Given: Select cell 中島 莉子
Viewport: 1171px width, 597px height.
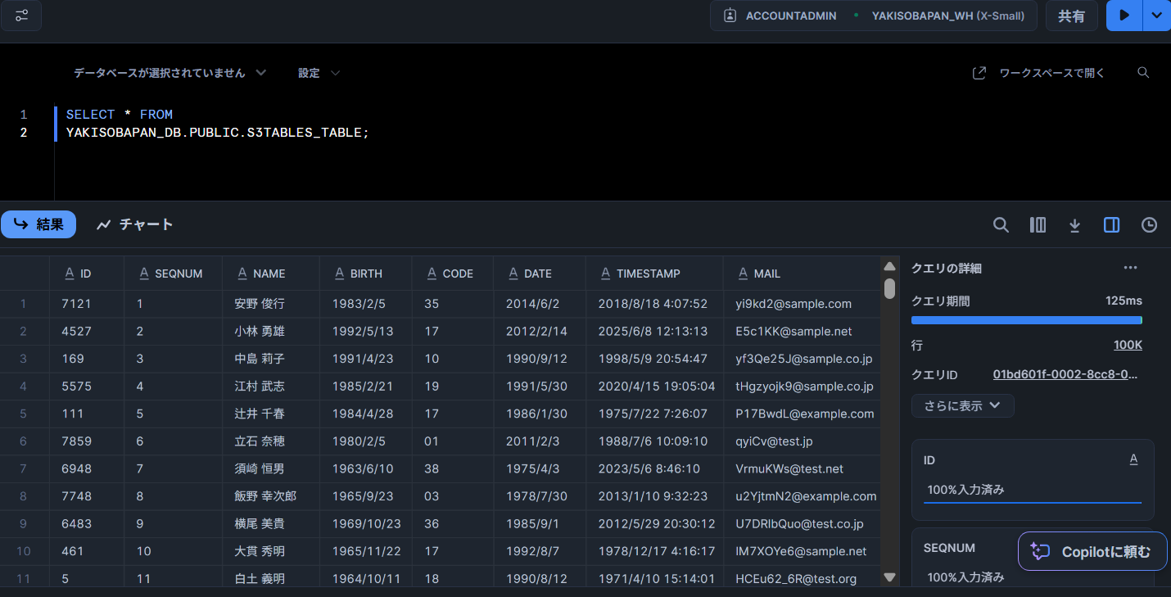Looking at the screenshot, I should 271,359.
